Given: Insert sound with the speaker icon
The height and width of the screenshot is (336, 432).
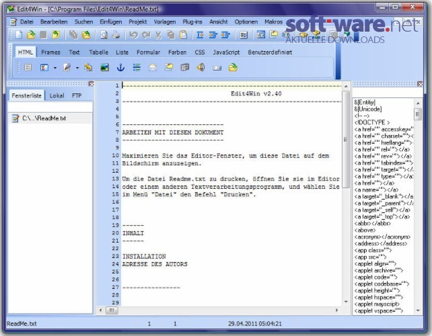Looking at the screenshot, I should click(x=201, y=67).
